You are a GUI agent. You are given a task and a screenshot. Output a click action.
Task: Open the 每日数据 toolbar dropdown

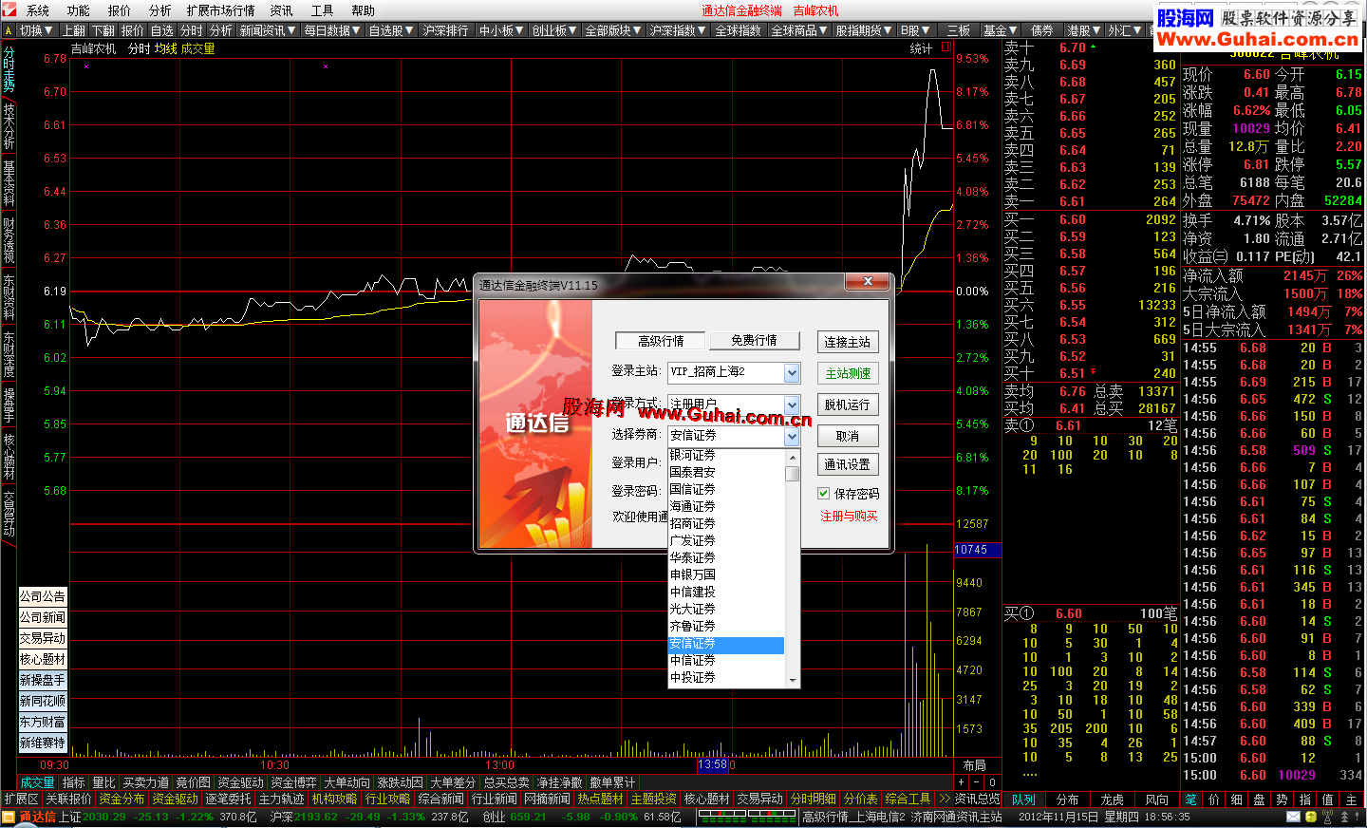[x=332, y=30]
